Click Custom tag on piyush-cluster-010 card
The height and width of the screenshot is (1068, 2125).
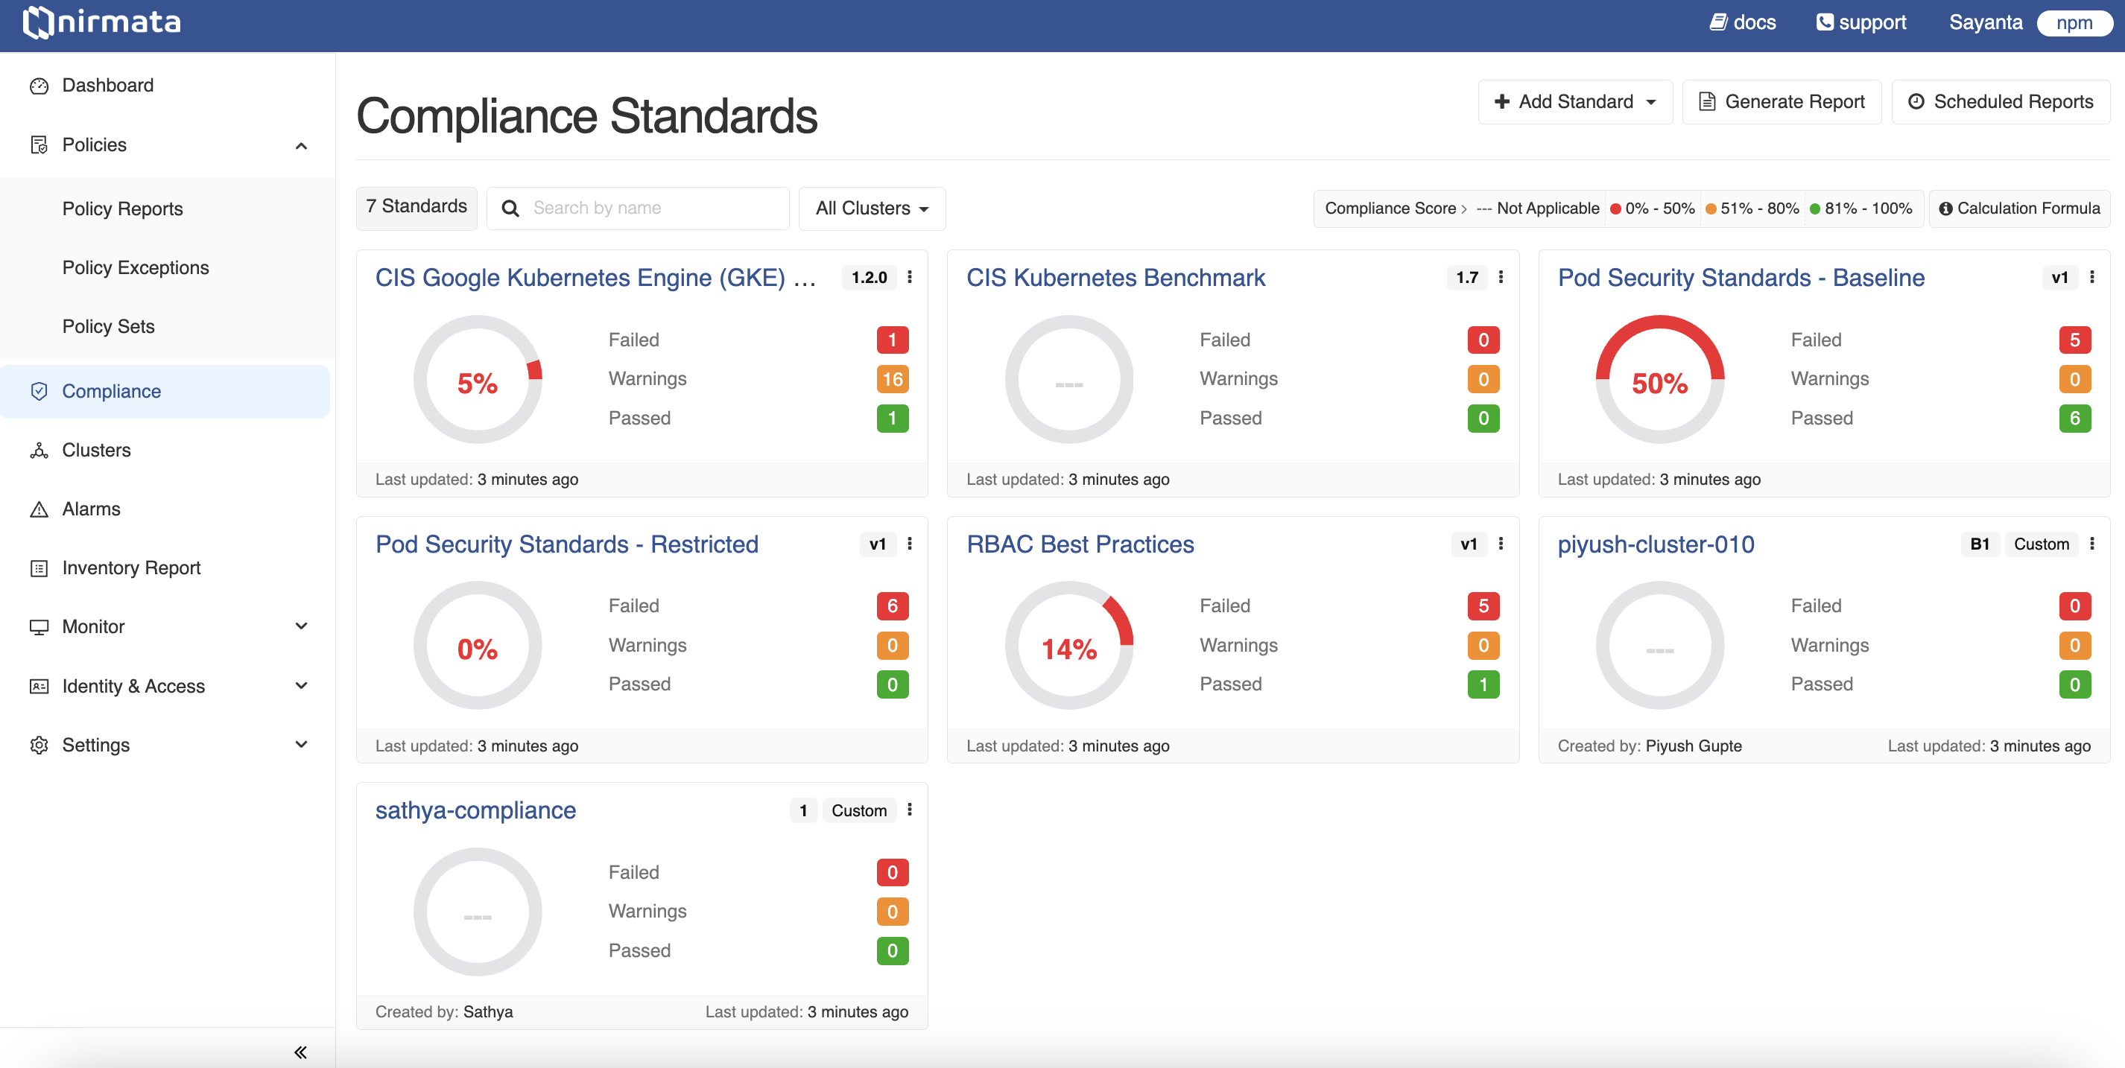coord(2042,544)
